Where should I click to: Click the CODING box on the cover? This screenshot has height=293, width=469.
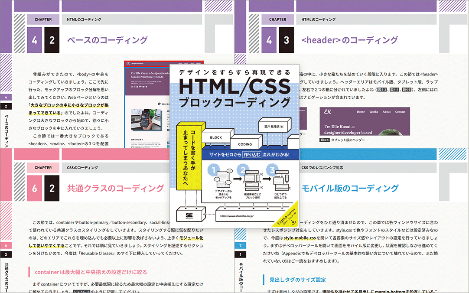[x=244, y=144]
